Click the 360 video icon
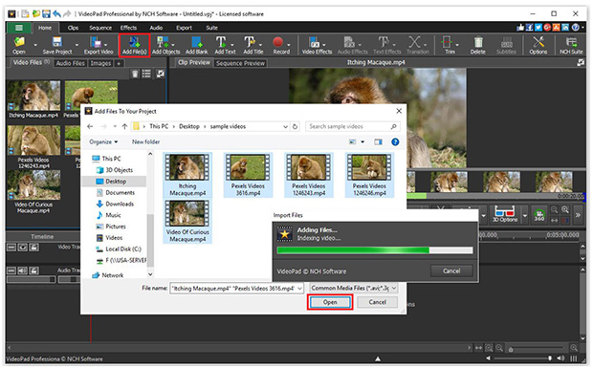This screenshot has height=368, width=593. 538,215
